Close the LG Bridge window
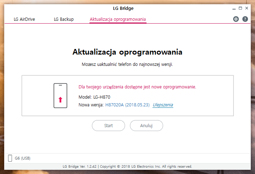The image size is (255, 174). [247, 8]
